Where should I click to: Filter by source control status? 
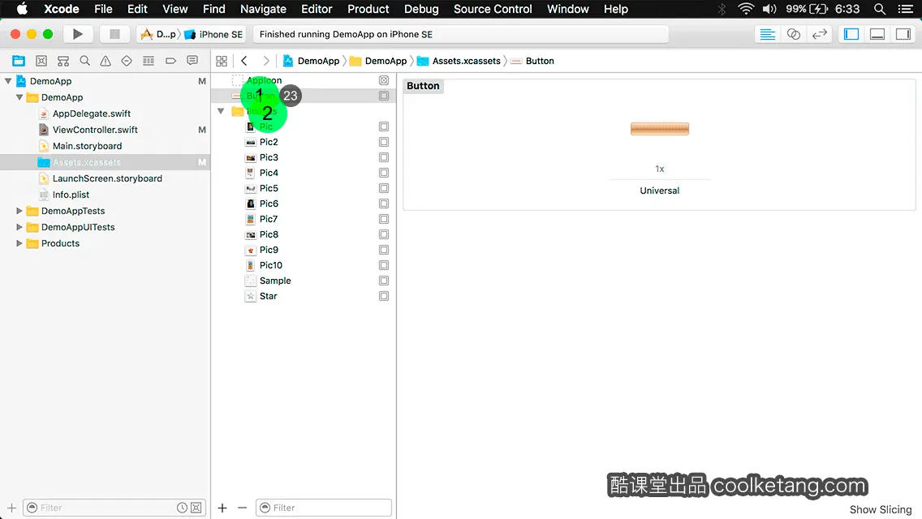[x=196, y=508]
